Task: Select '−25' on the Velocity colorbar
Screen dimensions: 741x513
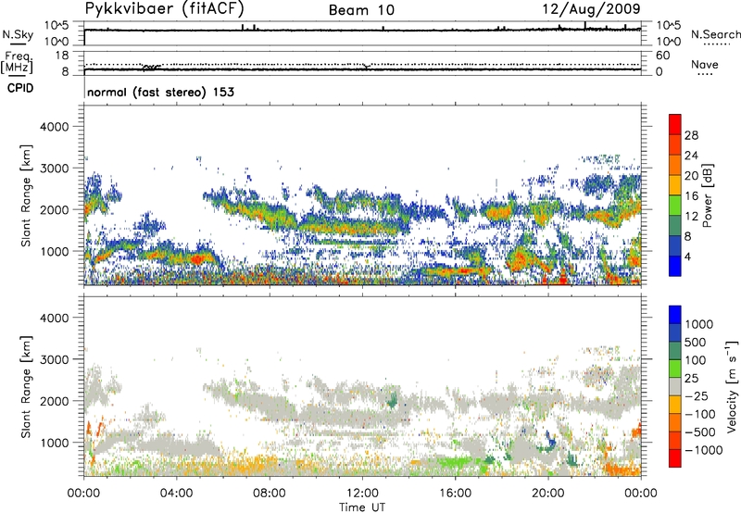Action: pyautogui.click(x=696, y=395)
